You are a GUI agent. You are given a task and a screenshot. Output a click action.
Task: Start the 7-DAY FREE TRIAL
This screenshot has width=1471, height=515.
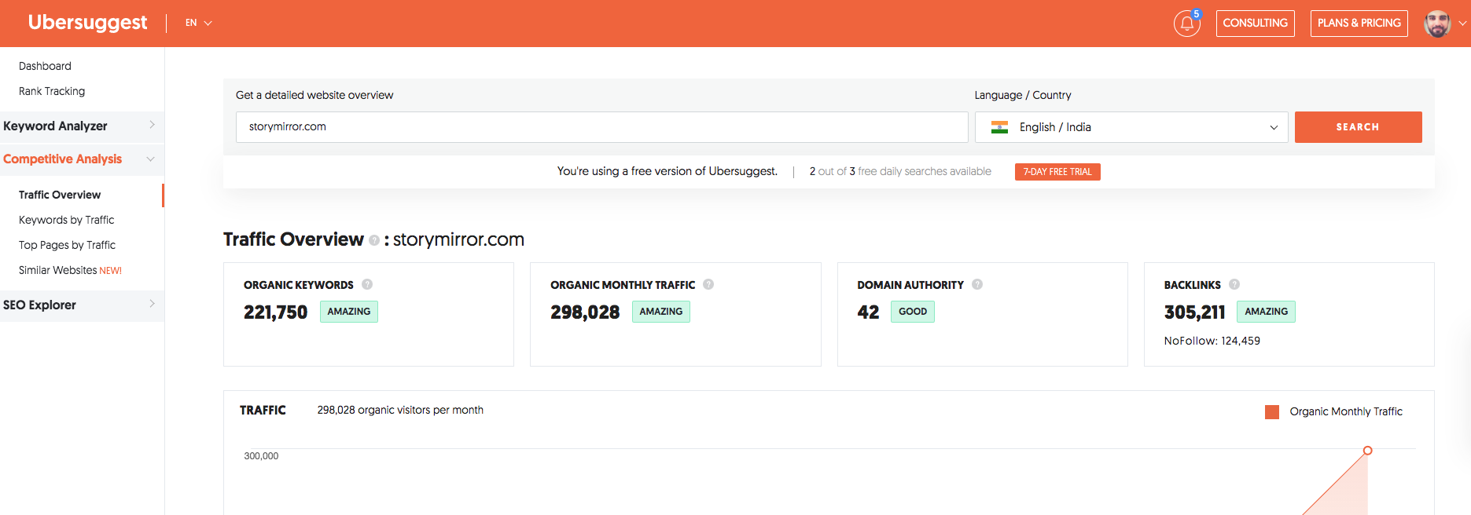pos(1057,172)
